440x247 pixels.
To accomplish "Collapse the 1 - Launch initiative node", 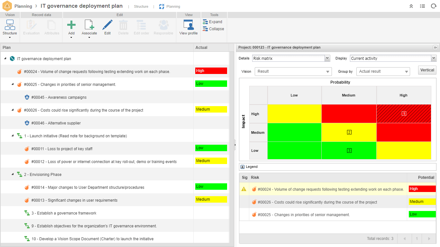I will point(13,136).
